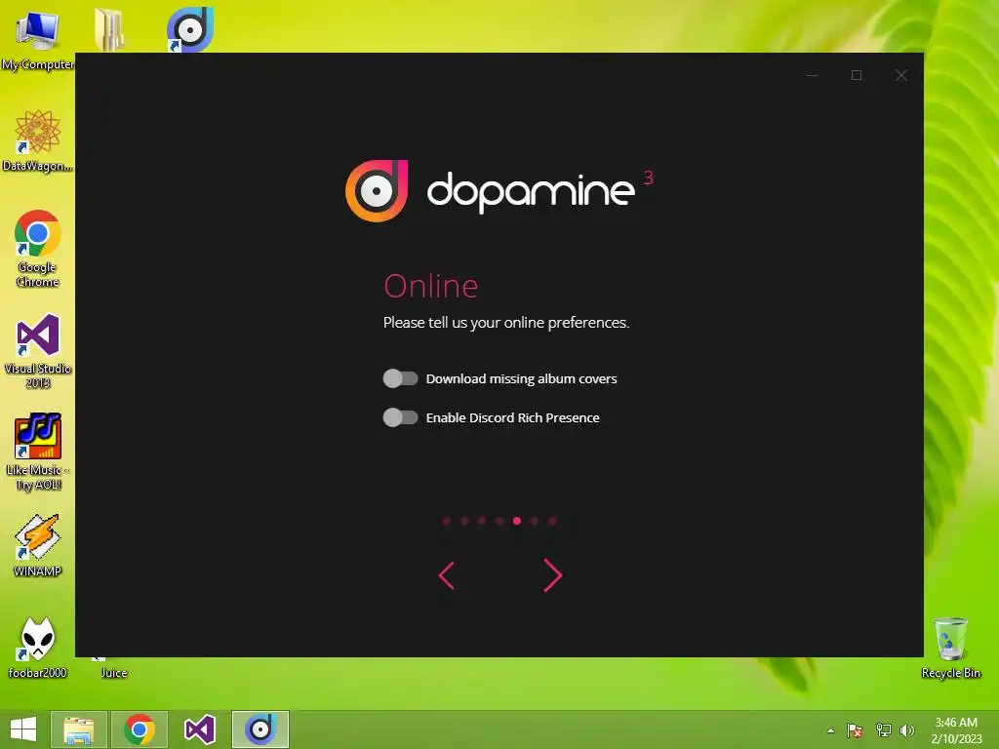Open Action Center flag icon
Image resolution: width=999 pixels, height=749 pixels.
(855, 730)
